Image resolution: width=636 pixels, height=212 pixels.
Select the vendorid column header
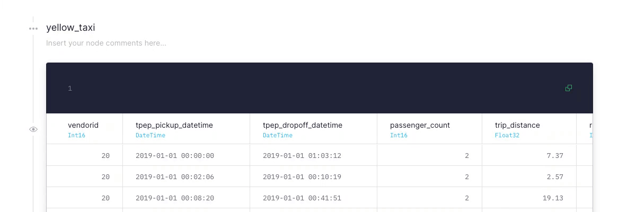[x=83, y=126]
